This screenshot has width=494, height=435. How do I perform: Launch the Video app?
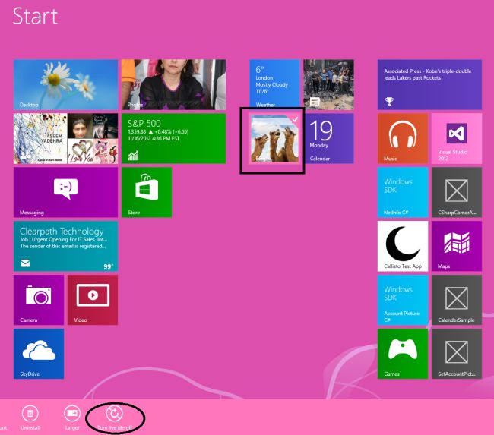(93, 300)
